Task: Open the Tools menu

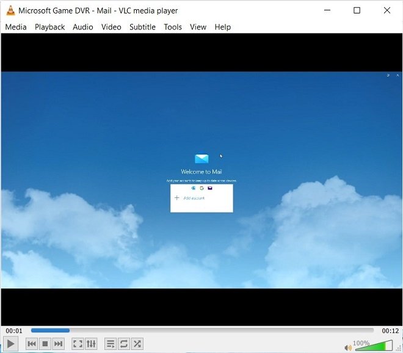Action: coord(173,27)
